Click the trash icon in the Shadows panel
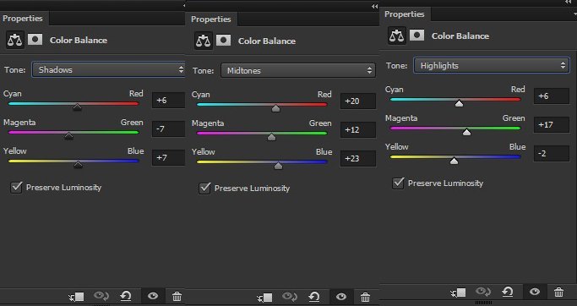 click(177, 296)
